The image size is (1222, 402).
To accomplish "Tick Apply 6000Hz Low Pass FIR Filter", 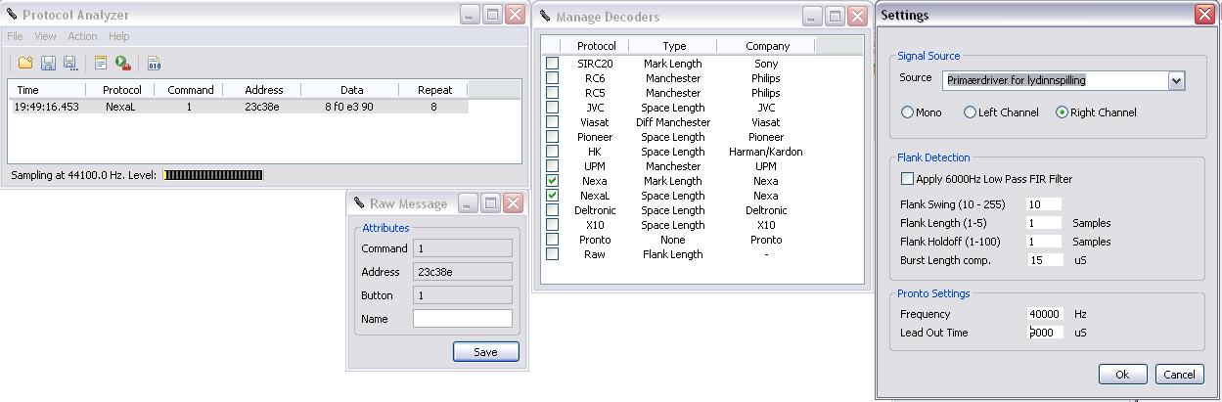I will click(x=907, y=179).
